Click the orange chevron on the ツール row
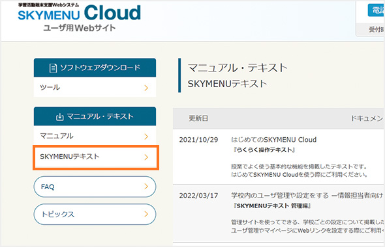Image resolution: width=385 pixels, height=247 pixels. [146, 88]
